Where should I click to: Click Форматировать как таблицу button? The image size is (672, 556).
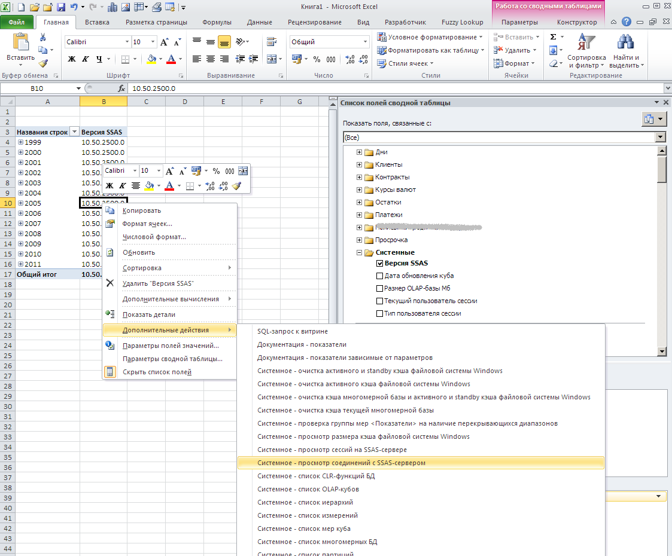[430, 50]
